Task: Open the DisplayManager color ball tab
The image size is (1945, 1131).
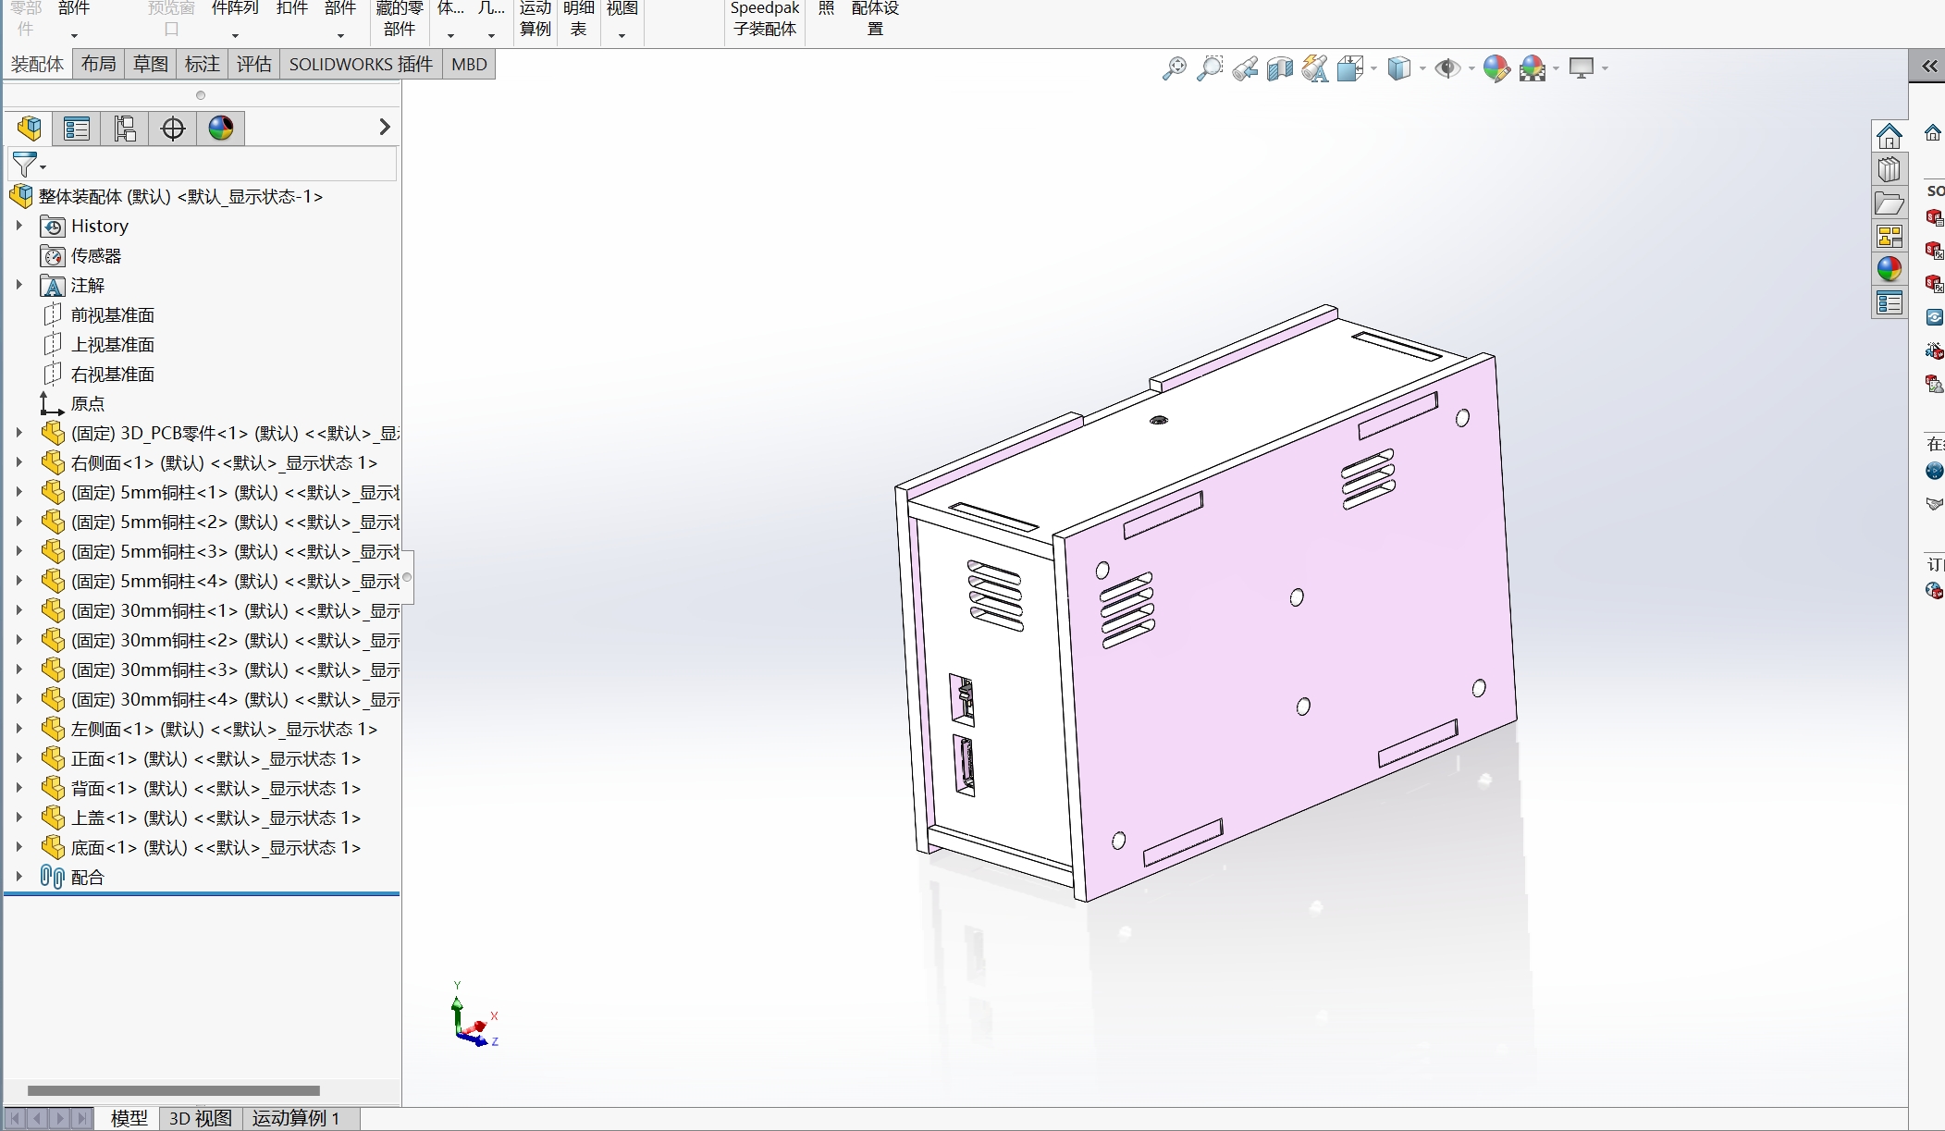Action: pyautogui.click(x=221, y=129)
